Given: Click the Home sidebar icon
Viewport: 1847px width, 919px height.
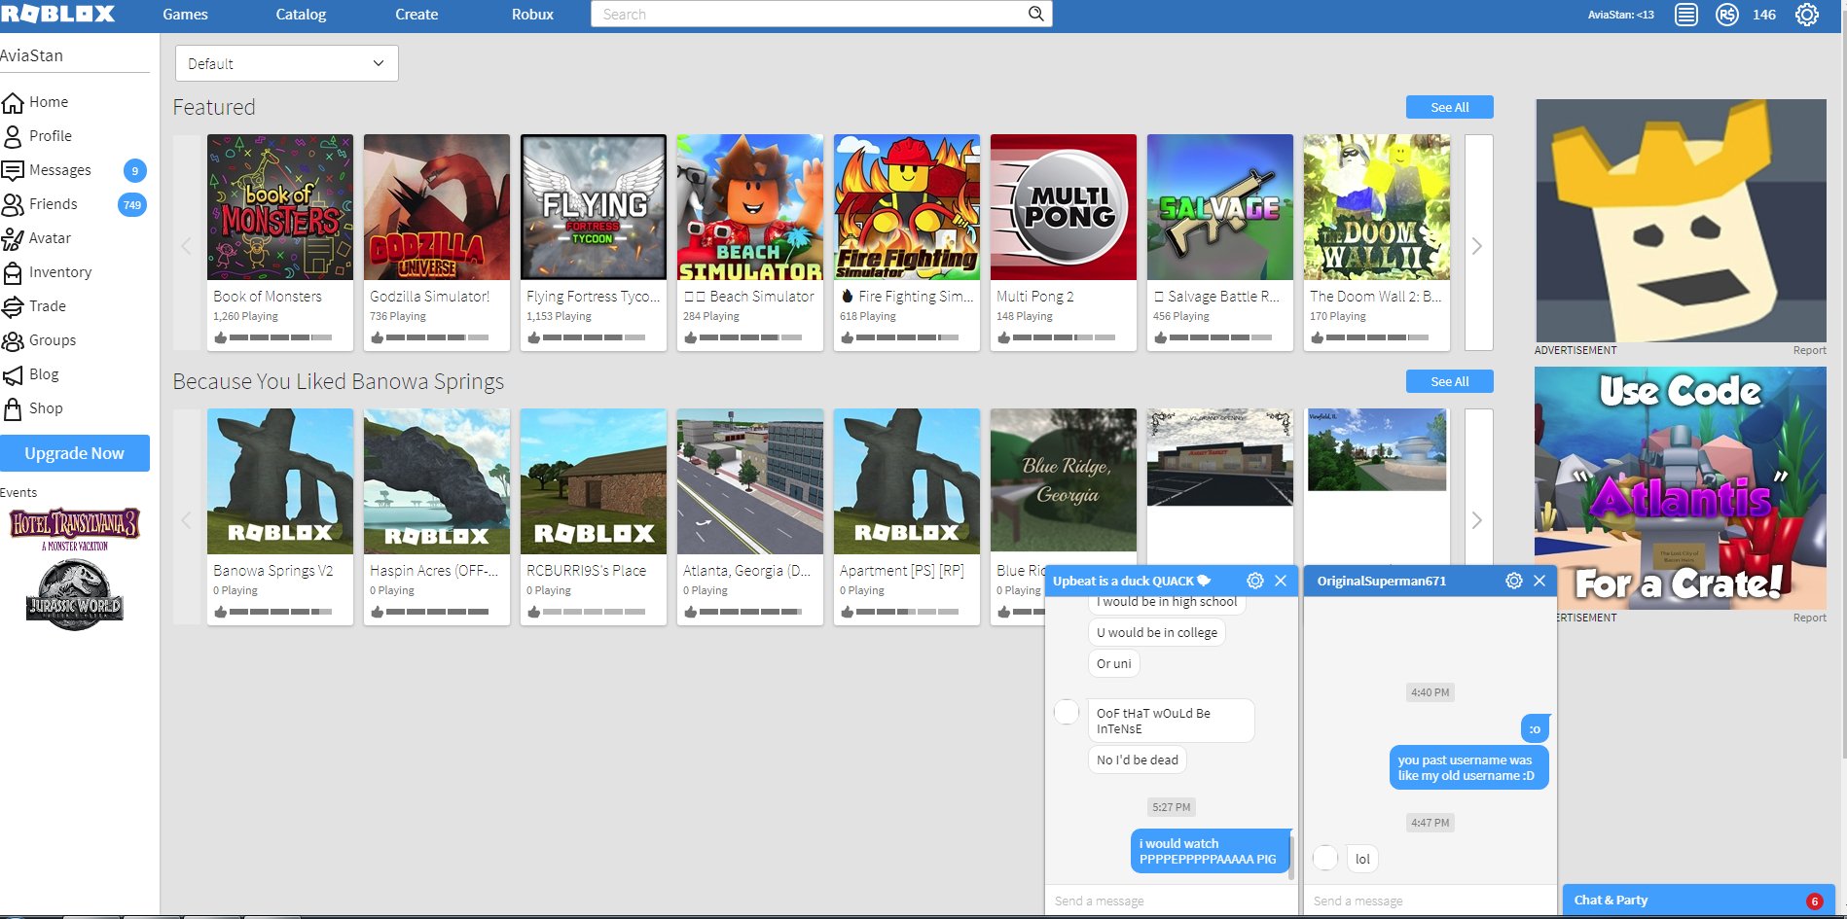Looking at the screenshot, I should point(13,102).
